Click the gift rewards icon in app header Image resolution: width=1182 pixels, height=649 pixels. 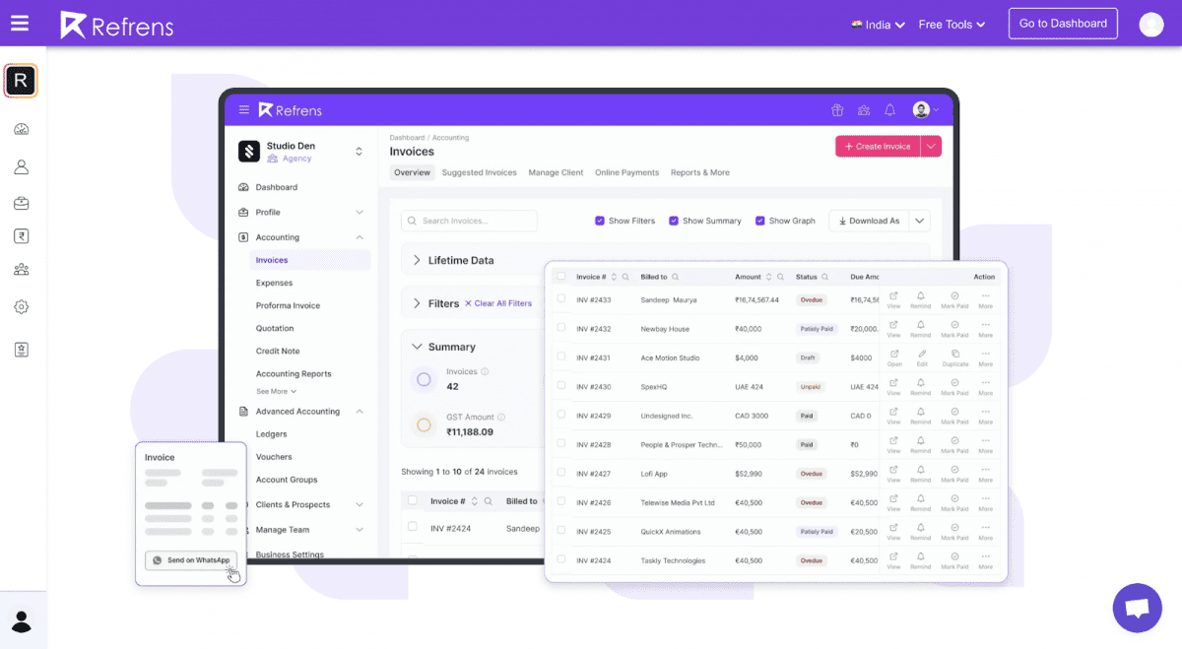pyautogui.click(x=837, y=110)
